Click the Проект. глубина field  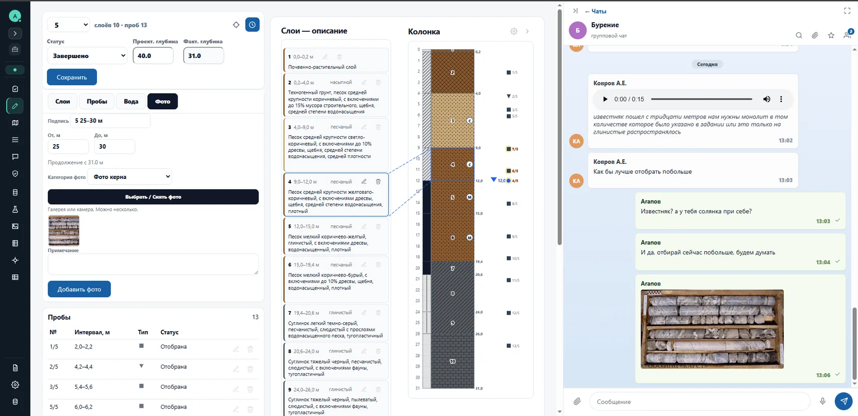(x=153, y=55)
